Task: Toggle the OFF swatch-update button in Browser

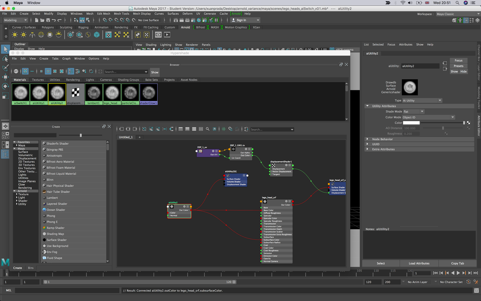Action: click(x=16, y=71)
